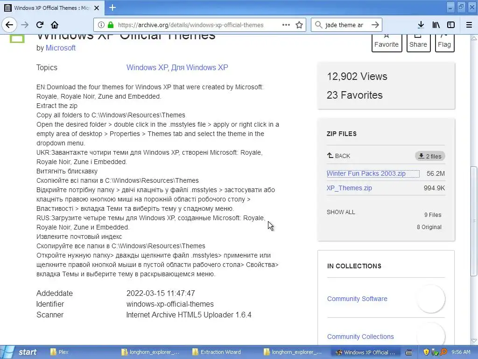
Task: Switch to Extraction Wizard taskbar window
Action: coord(217,352)
